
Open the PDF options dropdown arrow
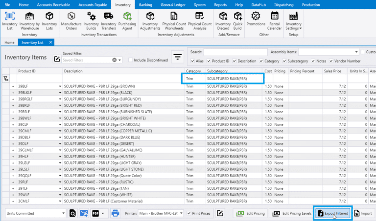coord(103,213)
